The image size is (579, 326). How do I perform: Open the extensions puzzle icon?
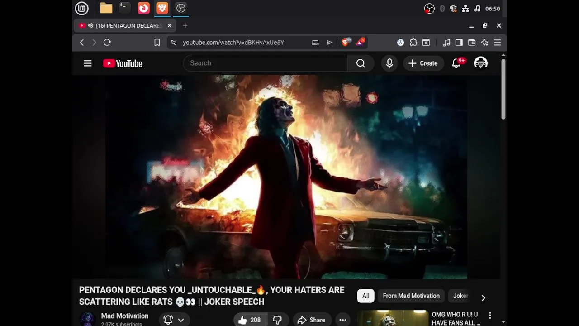click(413, 43)
